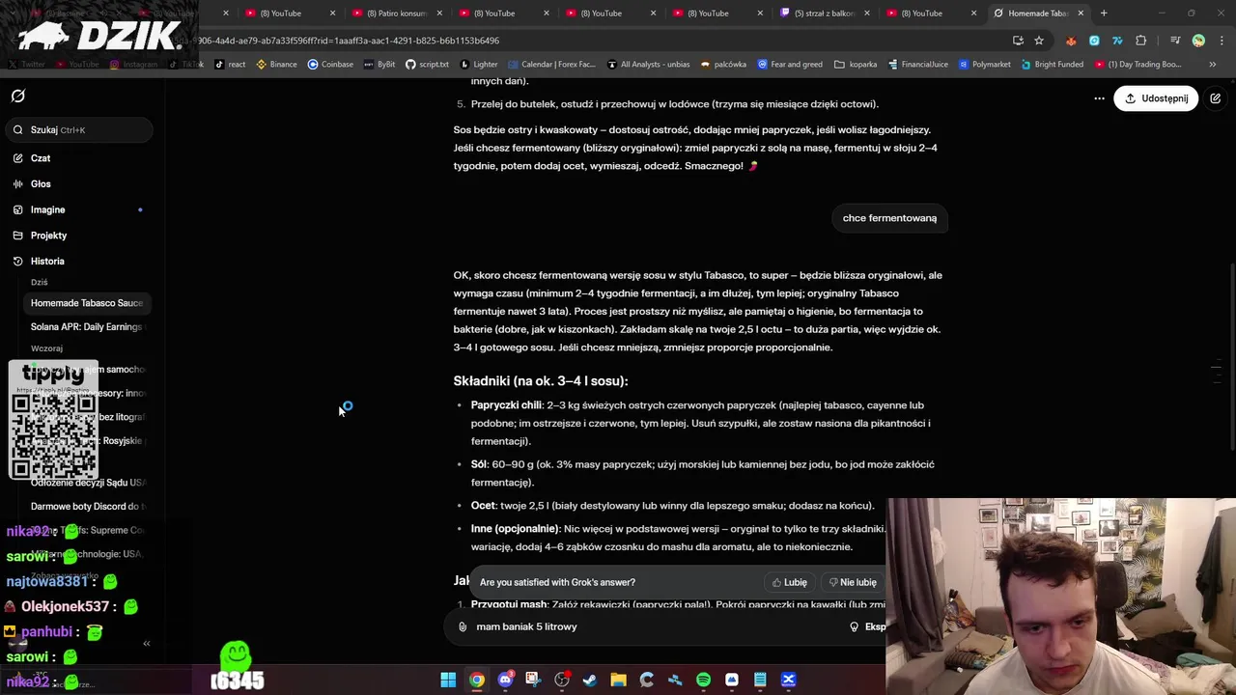Open the script.txt bookmark
1236x695 pixels.
427,65
